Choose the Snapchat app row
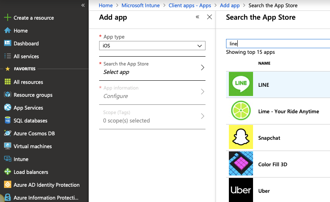This screenshot has height=202, width=330. (x=278, y=138)
